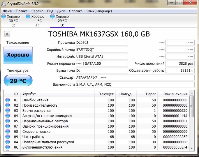Click the Серийный номер value field
The image size is (199, 157).
click(x=101, y=50)
